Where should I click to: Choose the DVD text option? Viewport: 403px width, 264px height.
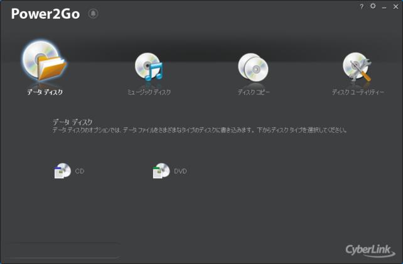point(180,171)
